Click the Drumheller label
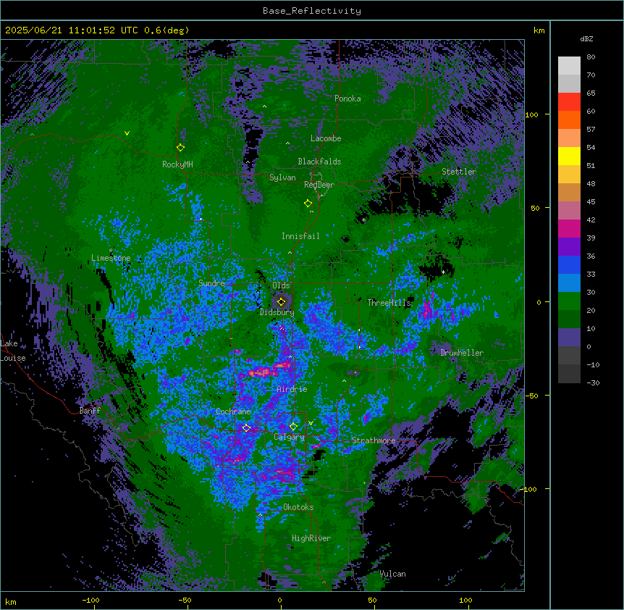 tap(462, 353)
